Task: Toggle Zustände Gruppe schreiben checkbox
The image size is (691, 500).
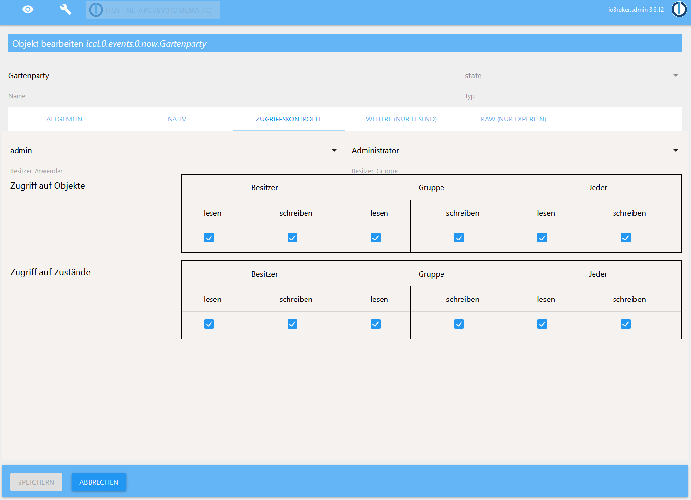Action: click(459, 324)
